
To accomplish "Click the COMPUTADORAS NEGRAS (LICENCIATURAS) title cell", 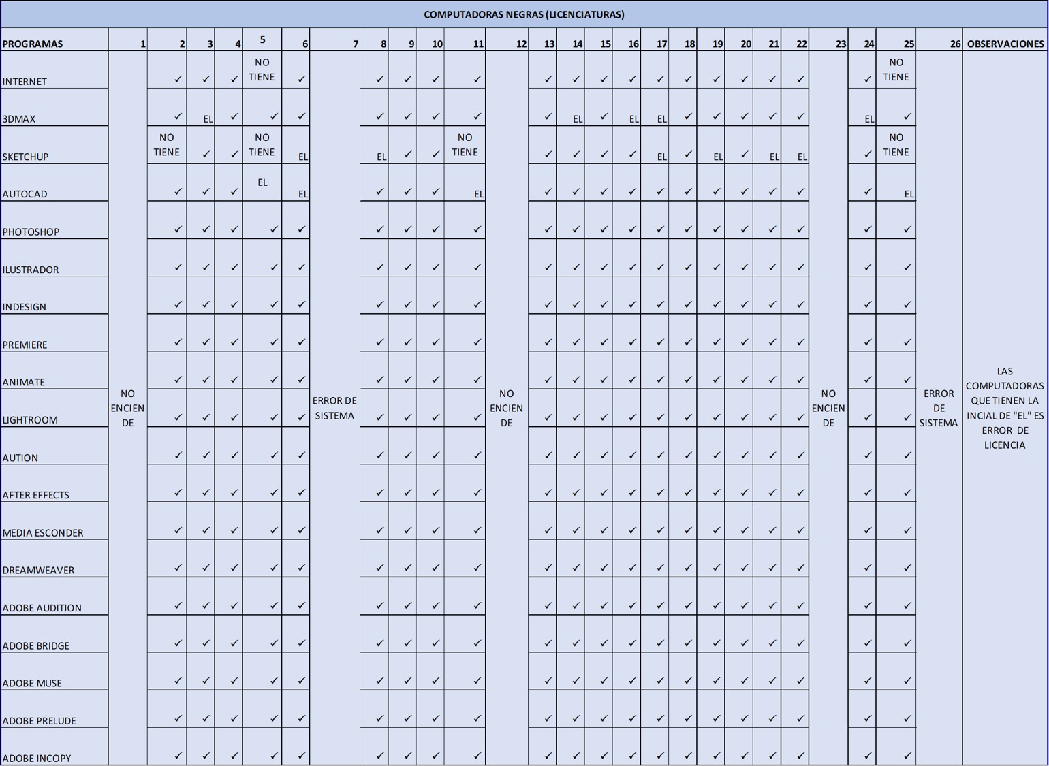I will (x=524, y=14).
